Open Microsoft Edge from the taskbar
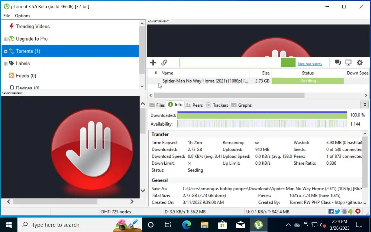This screenshot has height=232, width=371. tap(187, 225)
